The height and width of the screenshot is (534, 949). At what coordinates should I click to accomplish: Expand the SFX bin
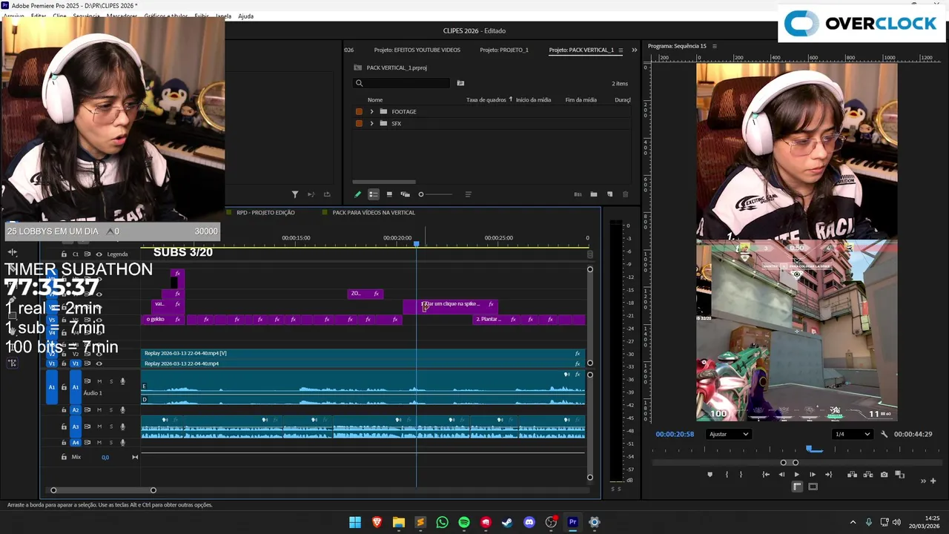371,123
